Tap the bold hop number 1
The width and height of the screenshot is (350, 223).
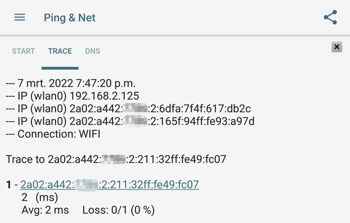click(8, 185)
